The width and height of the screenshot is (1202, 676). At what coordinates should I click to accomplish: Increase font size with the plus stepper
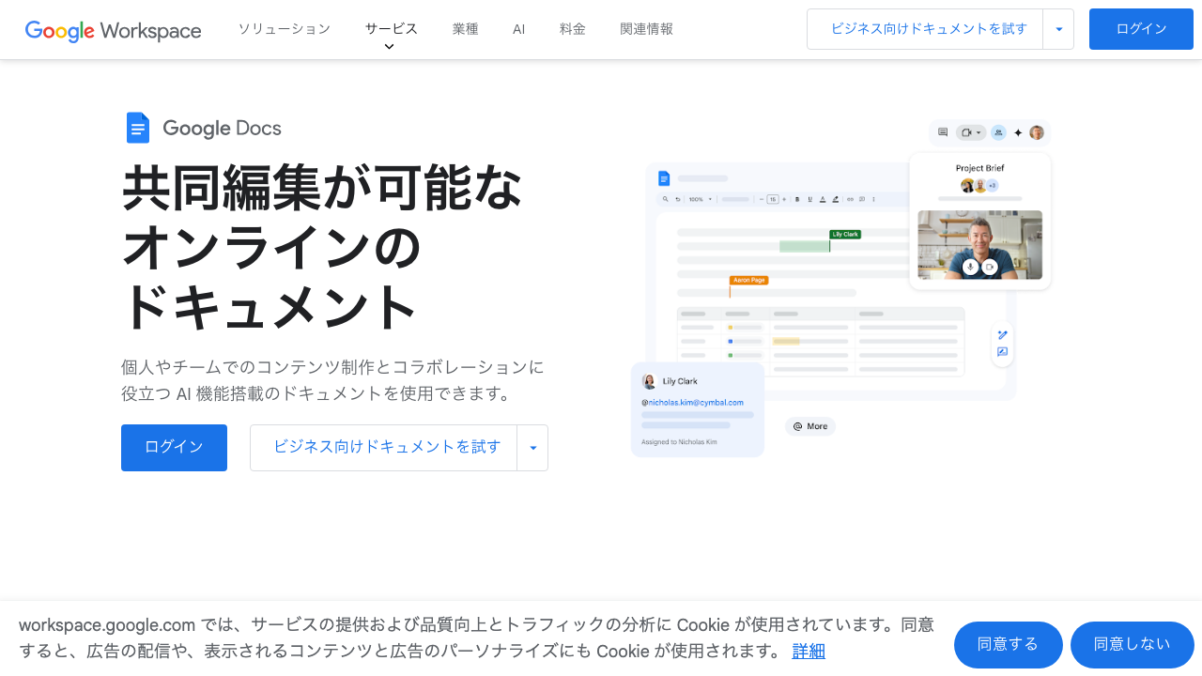(784, 199)
